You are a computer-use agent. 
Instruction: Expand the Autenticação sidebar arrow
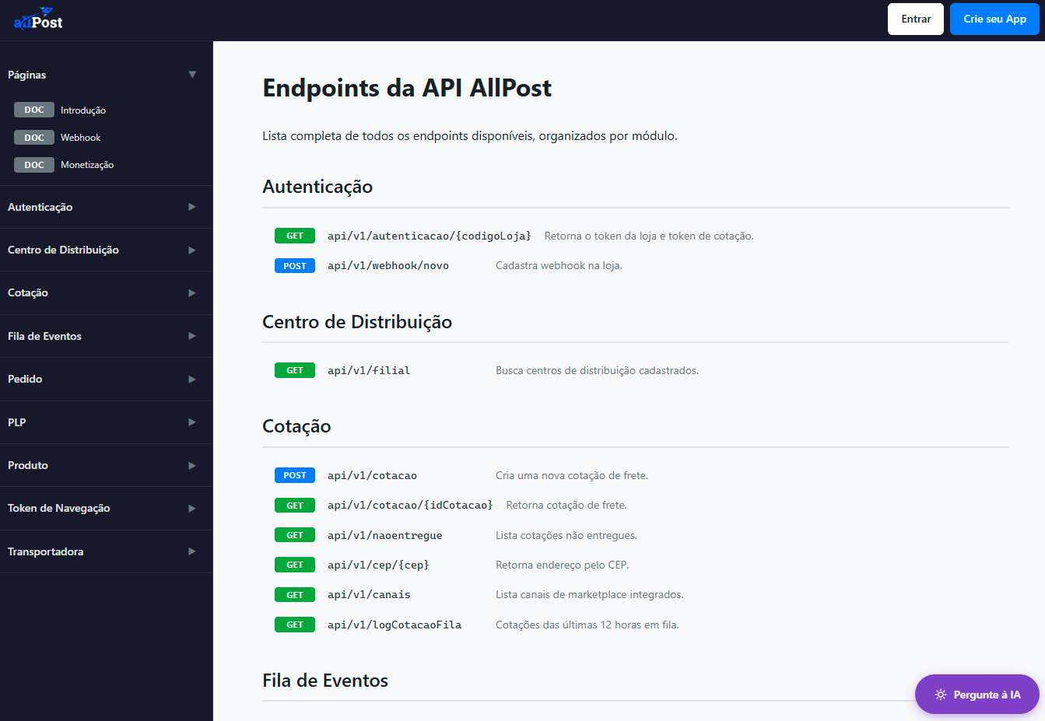pos(192,207)
